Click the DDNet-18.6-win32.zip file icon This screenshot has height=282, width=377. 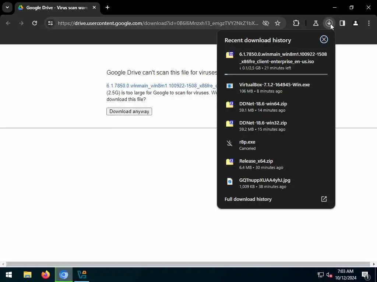[x=230, y=124]
